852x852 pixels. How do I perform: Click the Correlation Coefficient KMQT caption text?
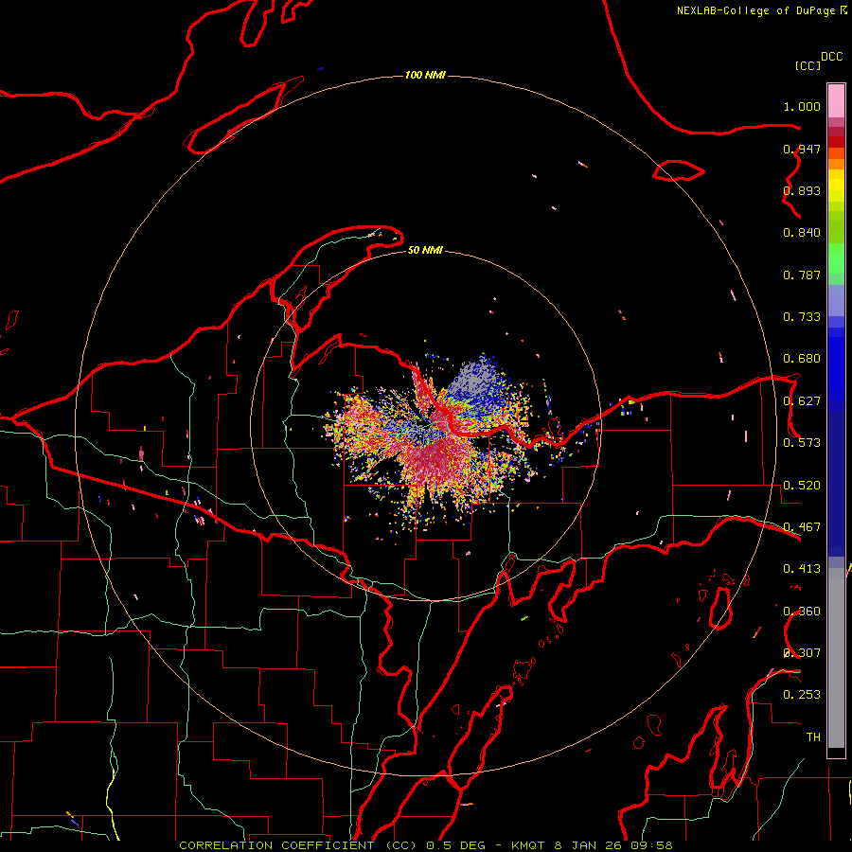(425, 845)
